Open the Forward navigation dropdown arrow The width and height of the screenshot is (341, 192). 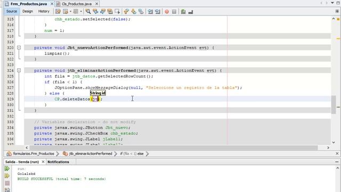pyautogui.click(x=81, y=12)
